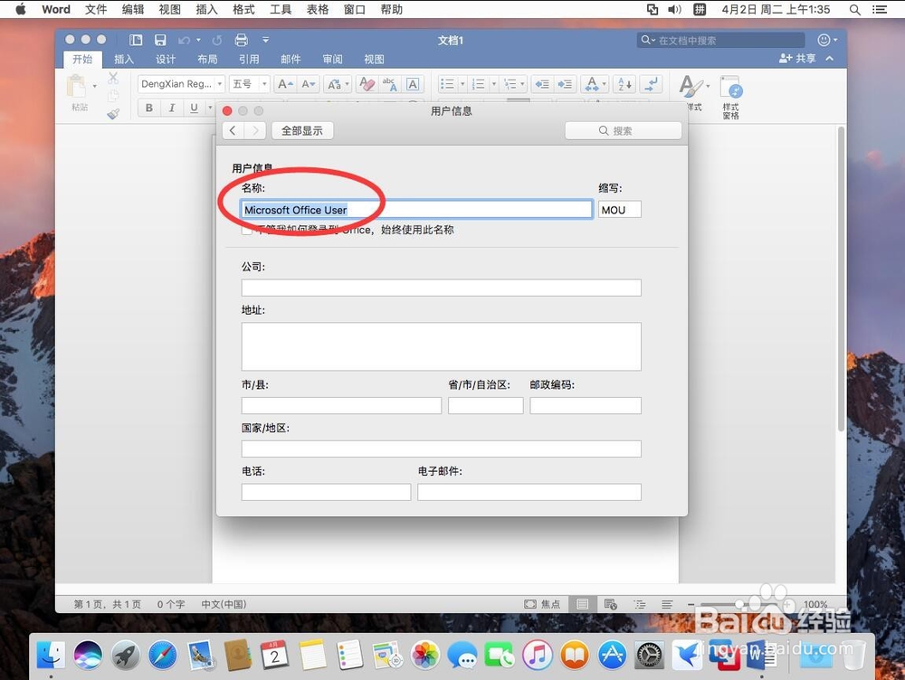
Task: Switch to the 引用 (References) ribbon tab
Action: (249, 59)
